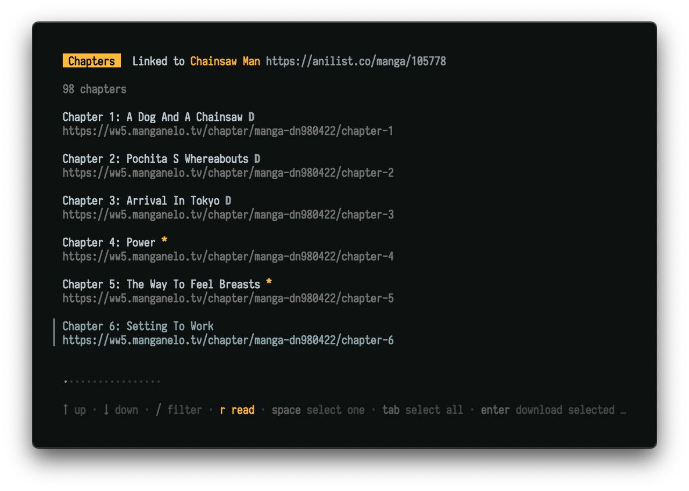689x491 pixels.
Task: Open the chapter-2 manganelo URL
Action: [x=228, y=173]
